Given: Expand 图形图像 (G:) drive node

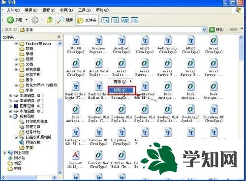Looking at the screenshot, I should (10, 106).
